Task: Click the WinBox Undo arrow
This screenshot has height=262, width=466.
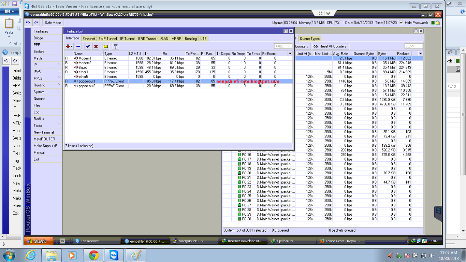Action: (x=28, y=23)
